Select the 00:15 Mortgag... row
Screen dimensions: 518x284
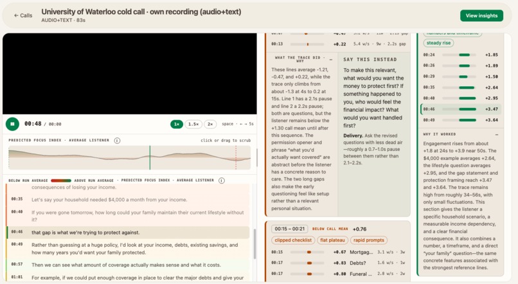tap(339, 252)
